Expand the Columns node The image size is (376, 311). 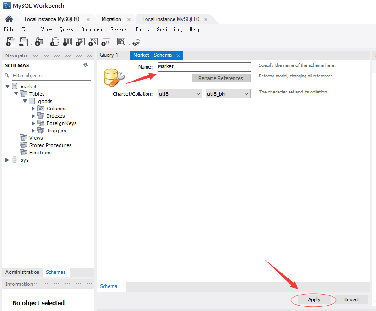pos(33,109)
